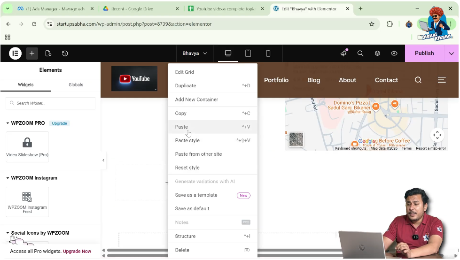The height and width of the screenshot is (260, 460).
Task: Click the Add Element plus icon
Action: [32, 54]
